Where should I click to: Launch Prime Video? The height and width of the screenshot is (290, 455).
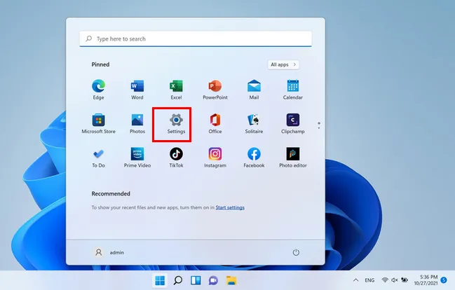(x=137, y=158)
